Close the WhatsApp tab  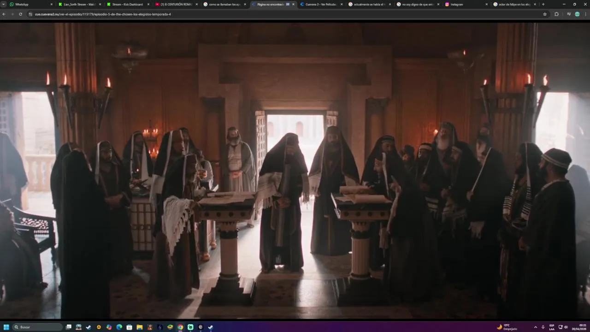[51, 4]
